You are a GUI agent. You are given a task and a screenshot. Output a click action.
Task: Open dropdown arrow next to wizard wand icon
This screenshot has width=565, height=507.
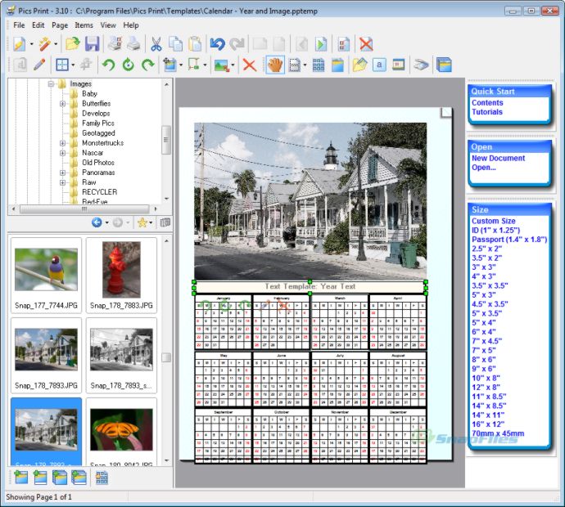(56, 44)
